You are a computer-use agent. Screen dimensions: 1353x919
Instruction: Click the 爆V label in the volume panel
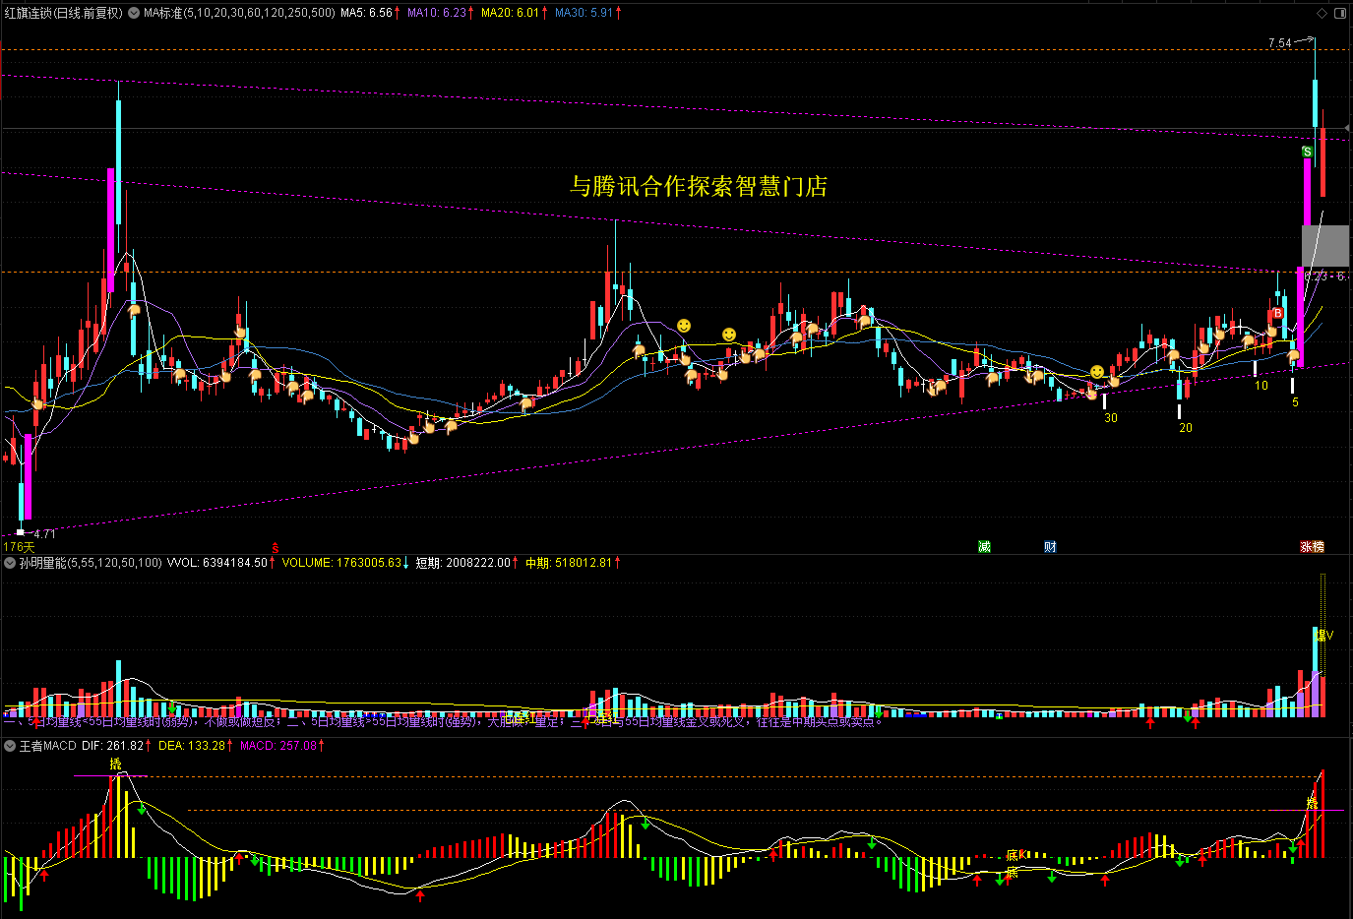tap(1324, 636)
